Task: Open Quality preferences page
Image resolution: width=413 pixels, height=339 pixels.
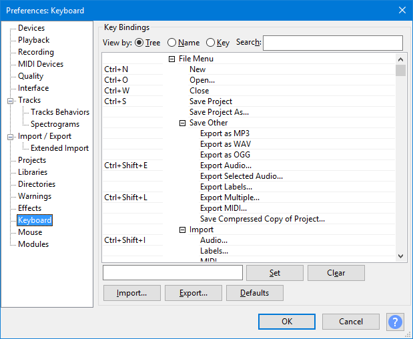Action: (31, 76)
